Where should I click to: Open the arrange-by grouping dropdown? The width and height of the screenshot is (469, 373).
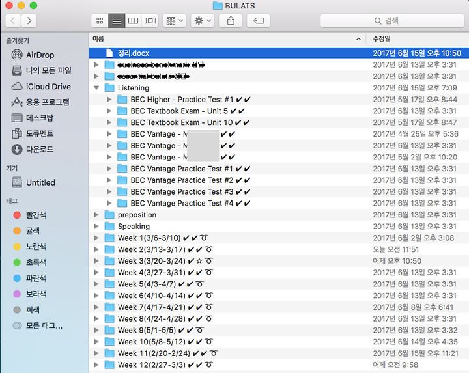175,21
